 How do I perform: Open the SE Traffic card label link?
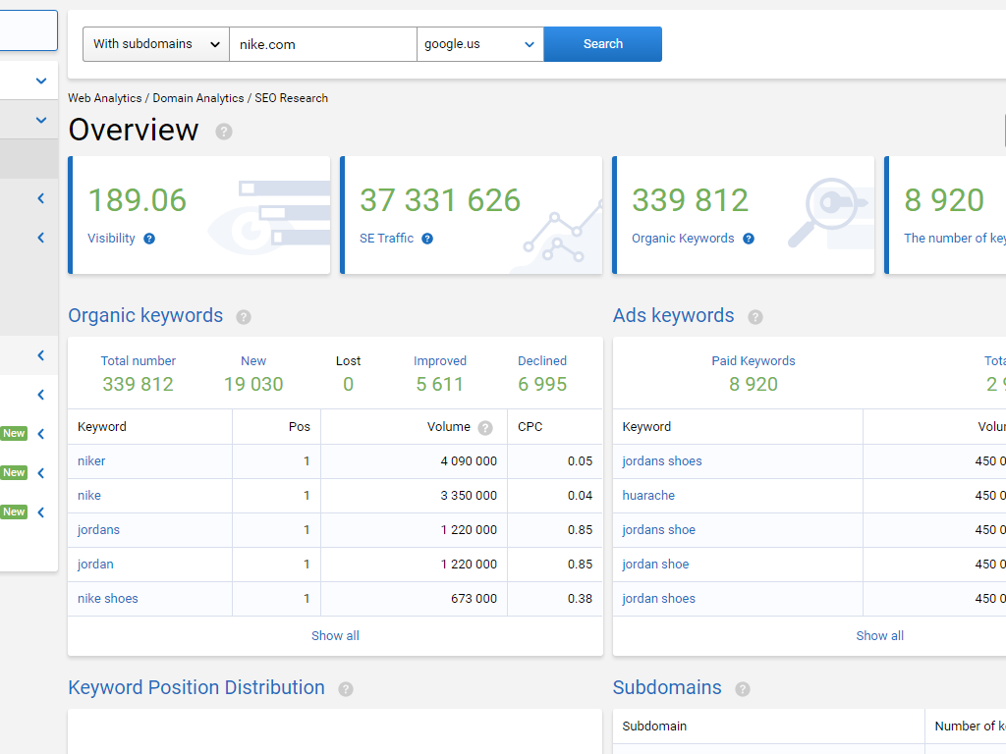(386, 239)
